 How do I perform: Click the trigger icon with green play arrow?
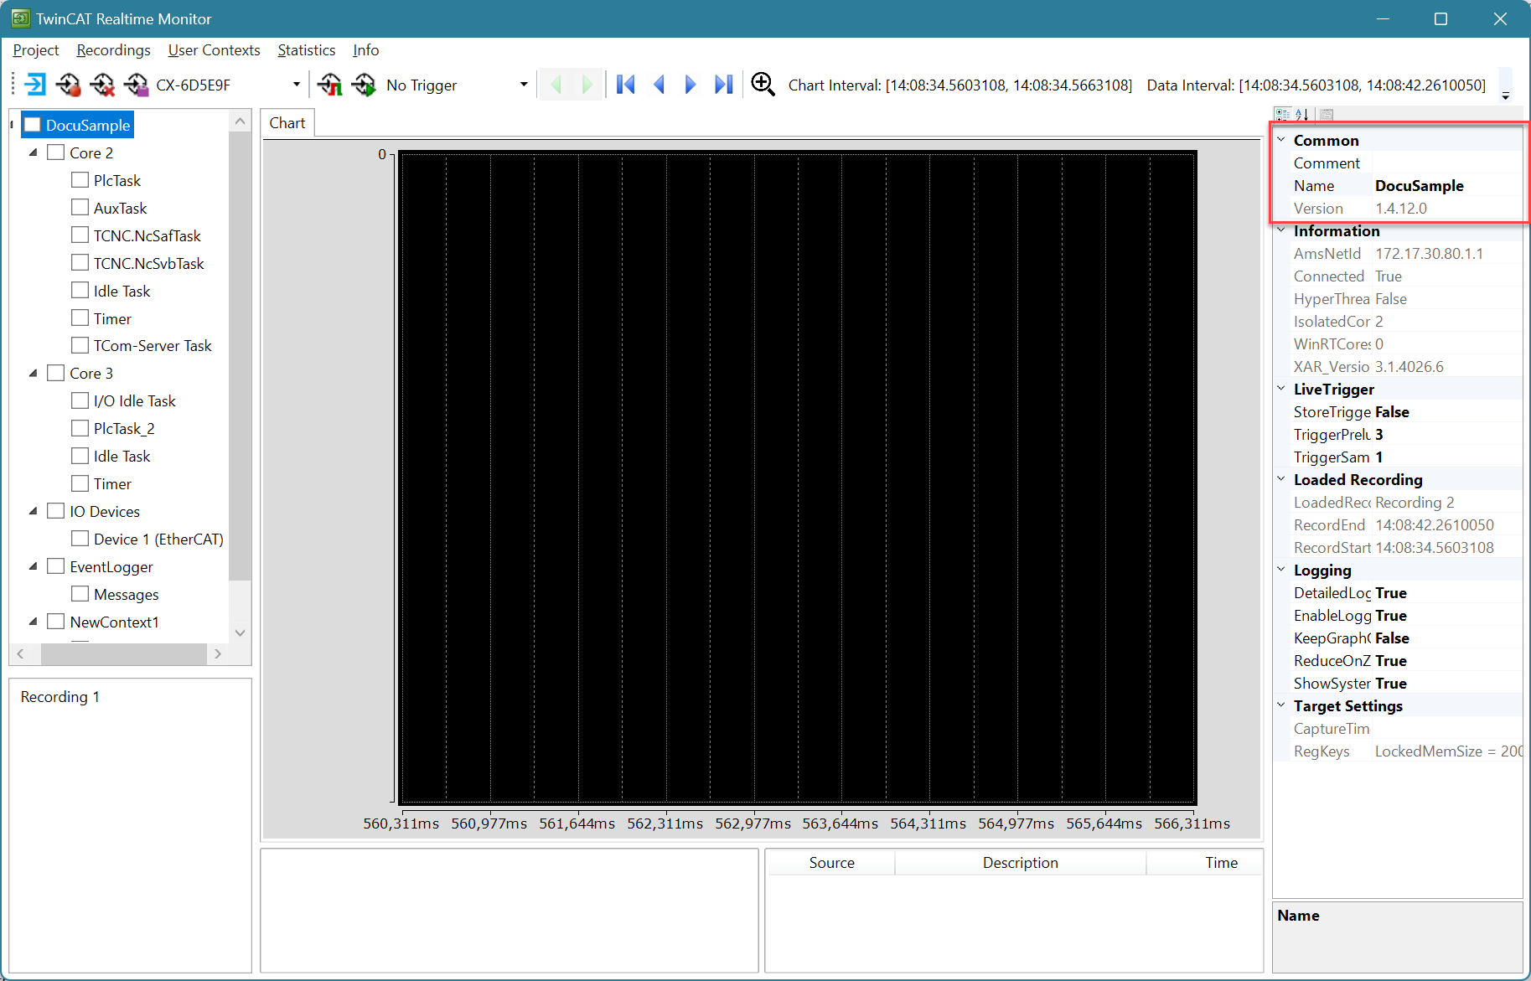pos(364,85)
